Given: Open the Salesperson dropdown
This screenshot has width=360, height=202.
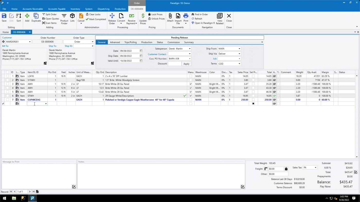Looking at the screenshot, I should [190, 49].
